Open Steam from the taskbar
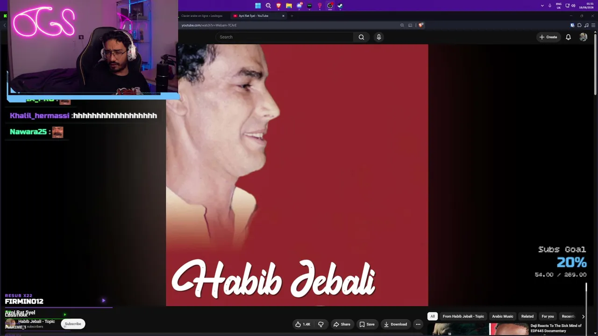598x336 pixels. click(340, 6)
